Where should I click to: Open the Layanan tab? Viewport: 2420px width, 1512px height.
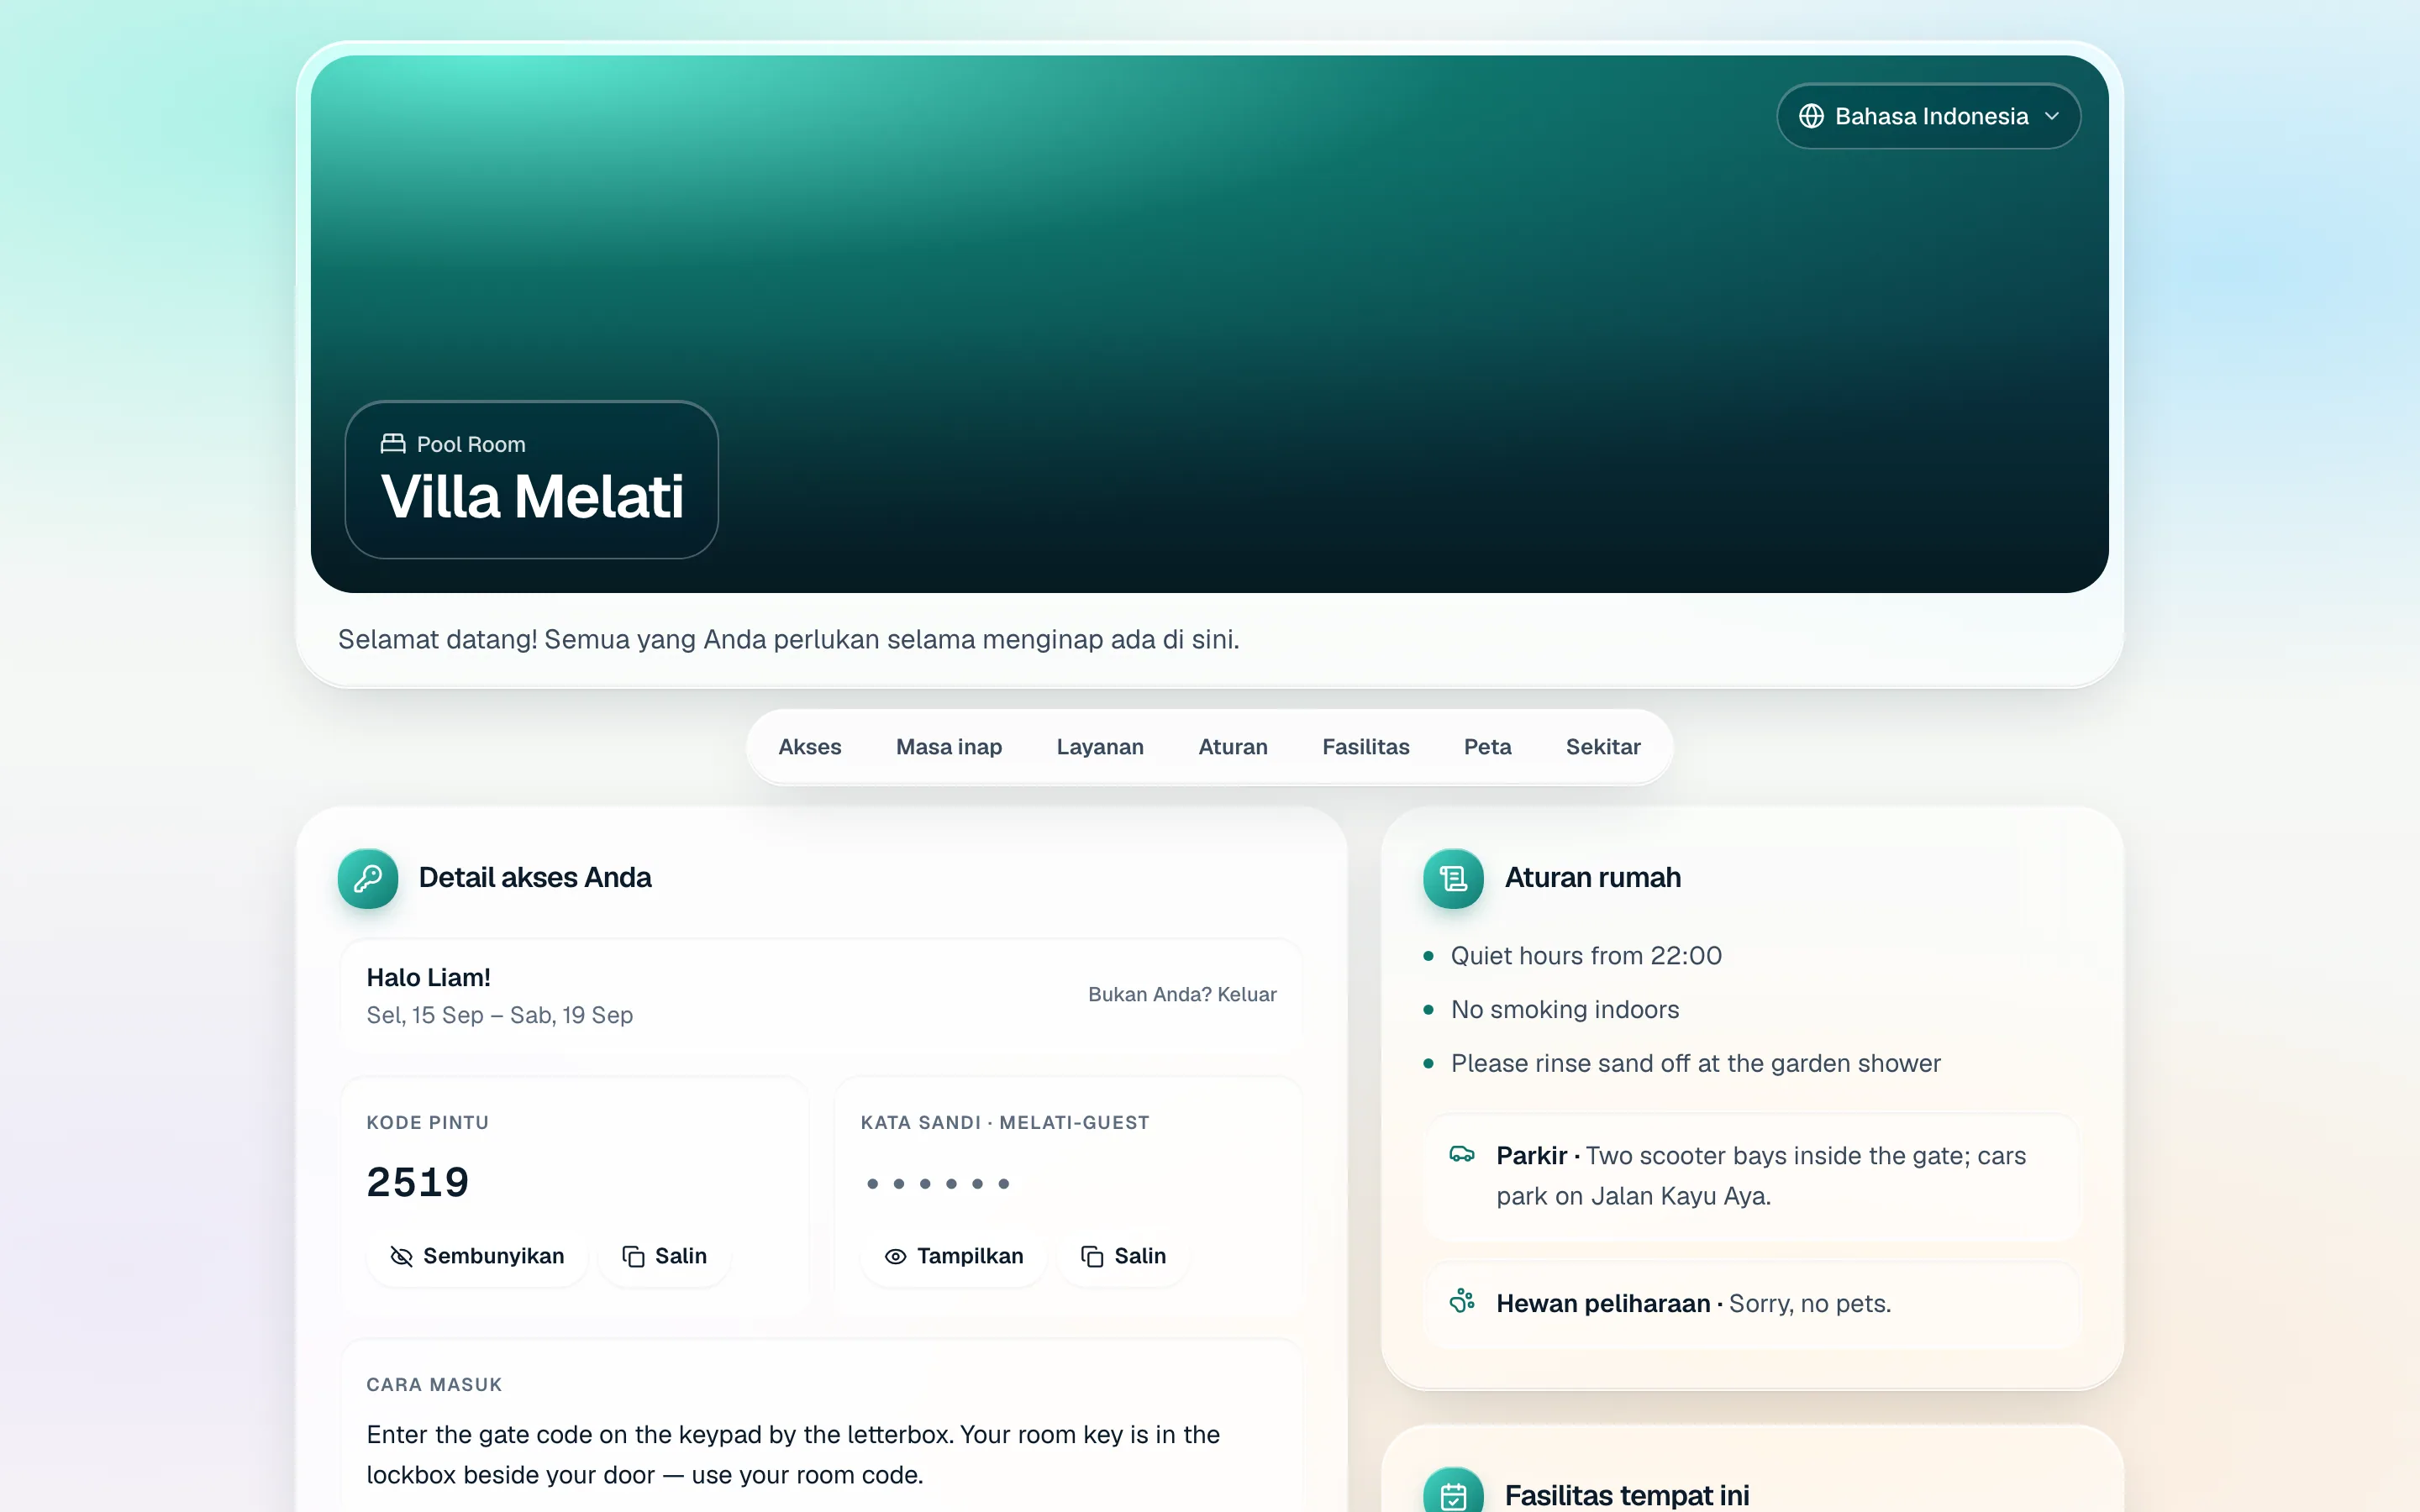click(x=1100, y=747)
